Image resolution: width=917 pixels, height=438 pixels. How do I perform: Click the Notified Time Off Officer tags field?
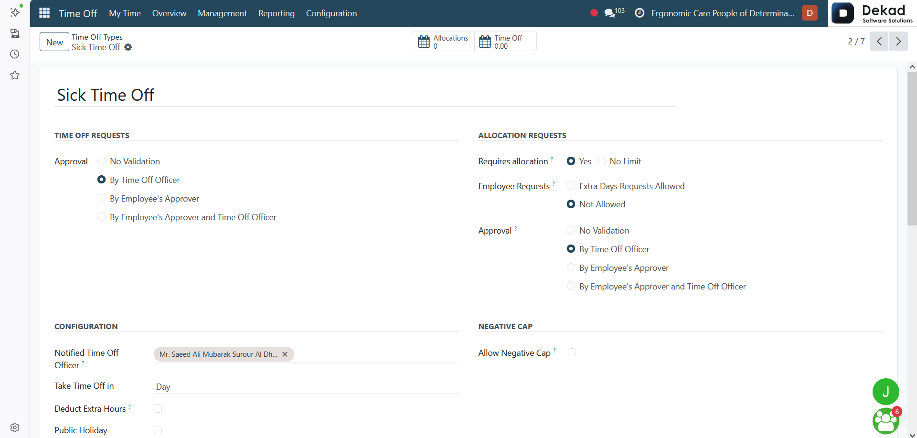click(x=306, y=354)
